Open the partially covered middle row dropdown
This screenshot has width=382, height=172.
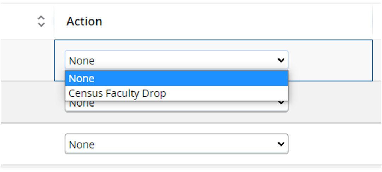[x=176, y=106]
